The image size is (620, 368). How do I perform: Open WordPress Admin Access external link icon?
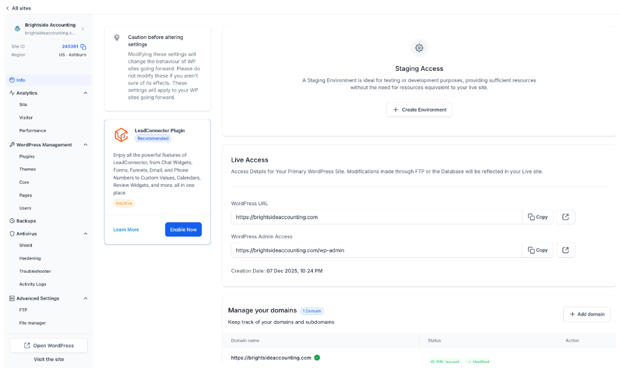565,250
